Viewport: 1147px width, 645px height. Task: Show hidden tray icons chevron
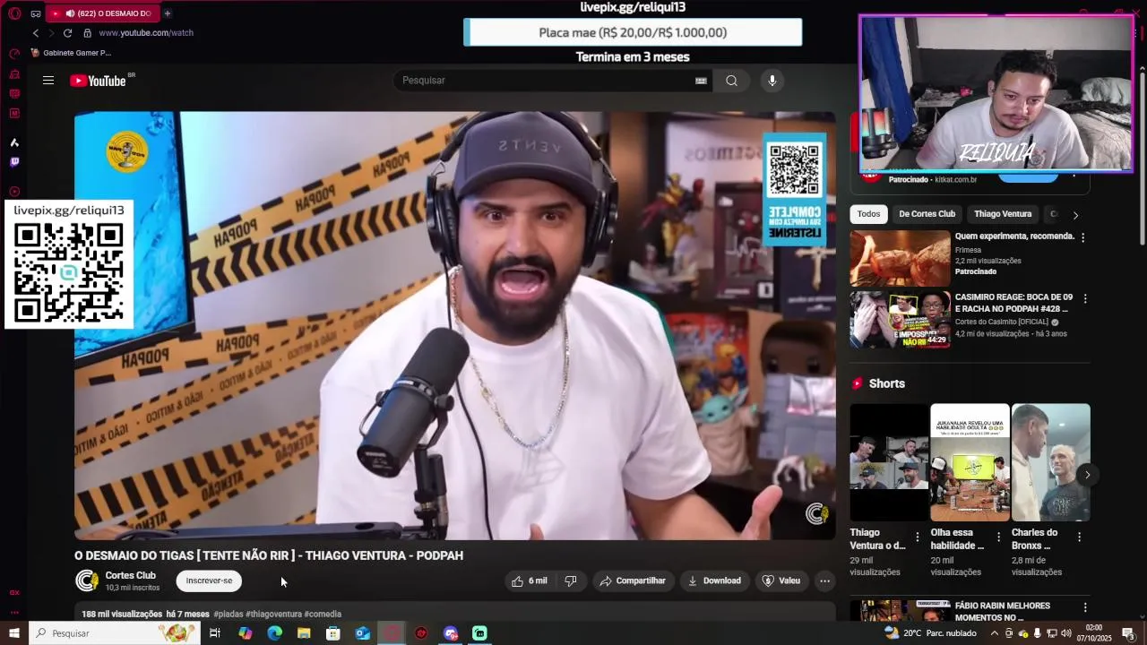994,633
